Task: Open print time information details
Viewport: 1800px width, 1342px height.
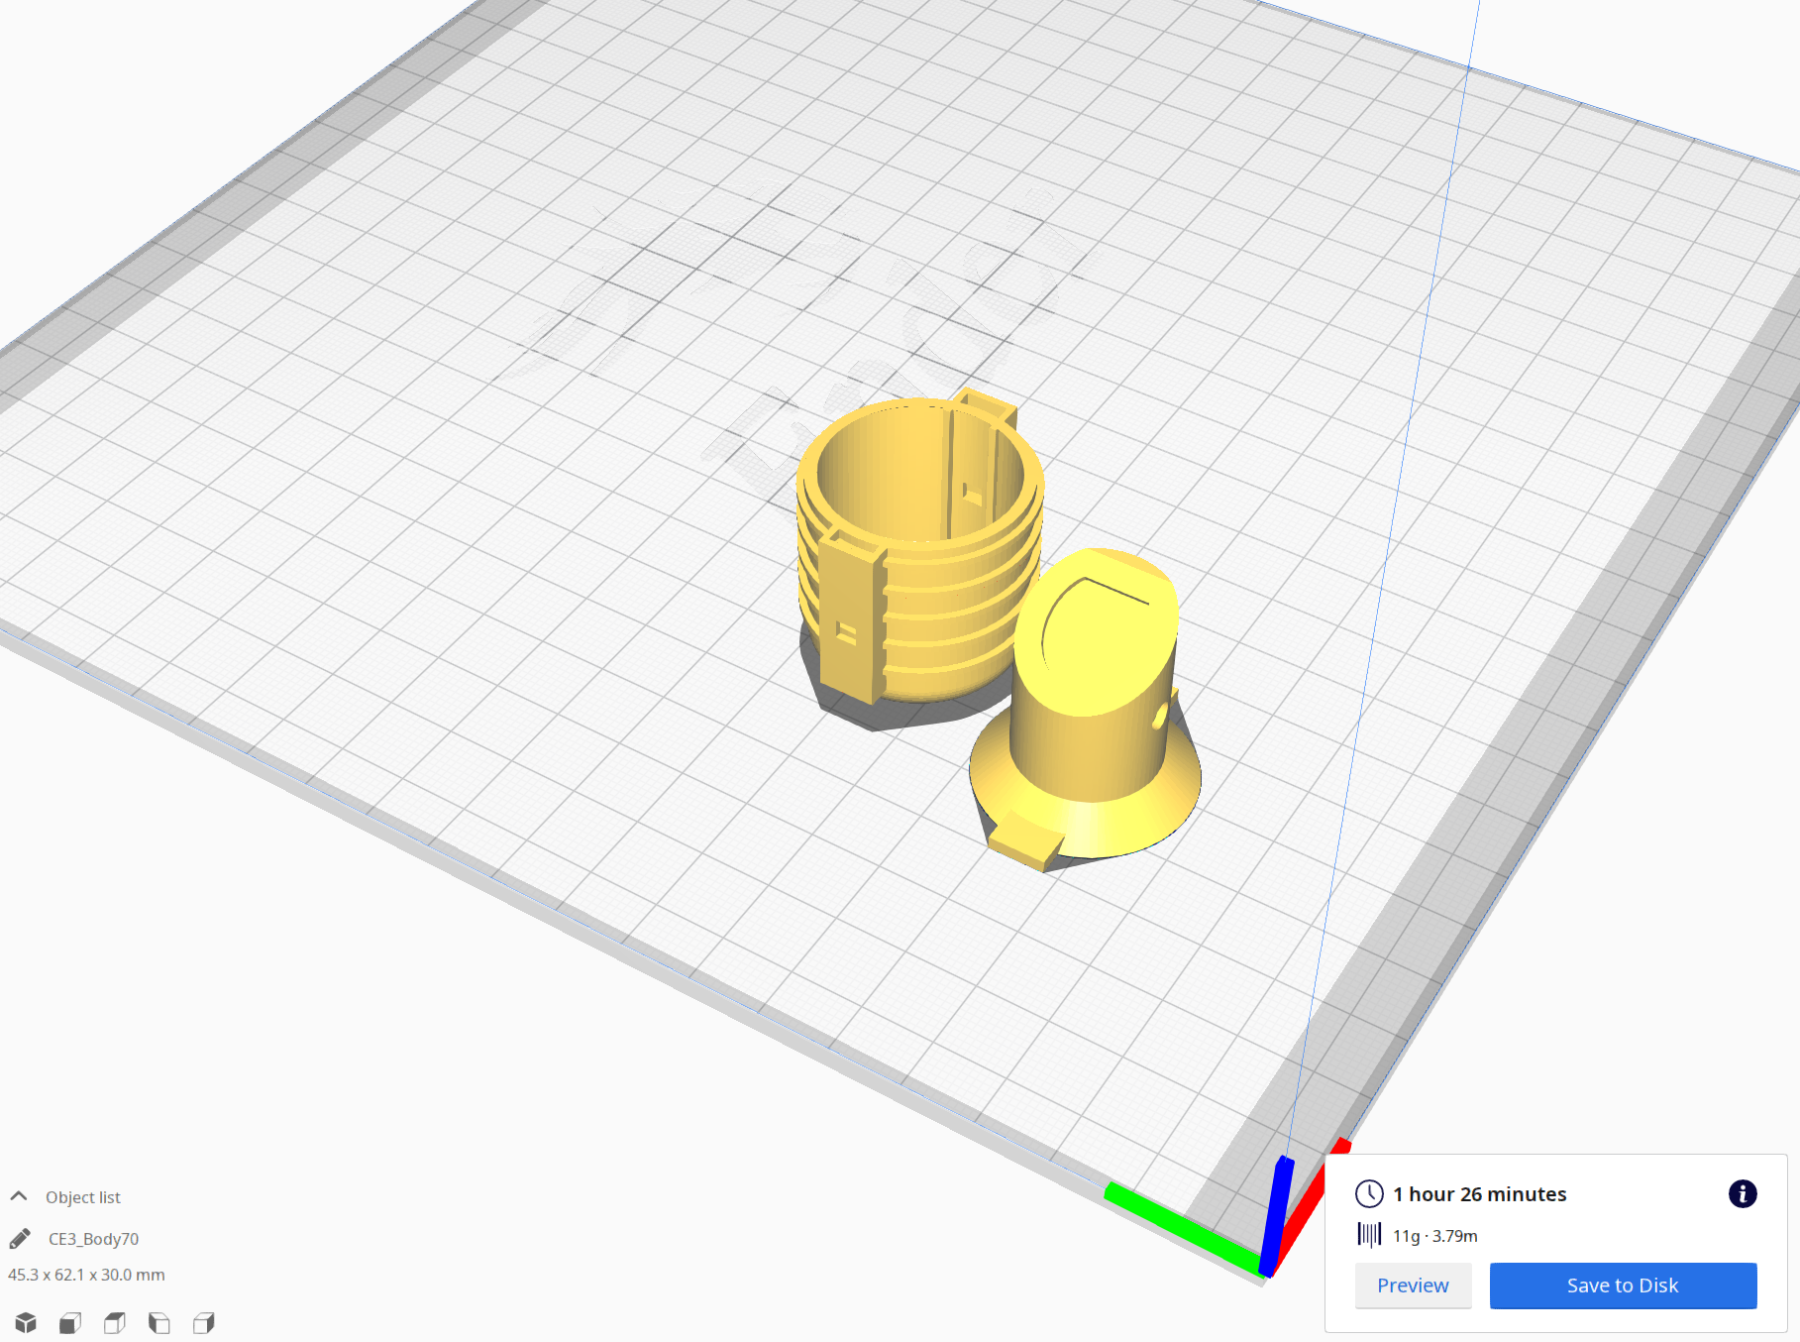Action: click(x=1742, y=1194)
